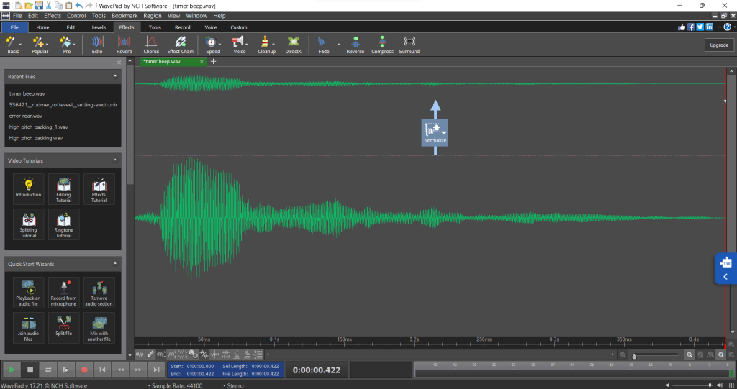The width and height of the screenshot is (737, 389).
Task: Add new file tab with plus
Action: click(x=213, y=61)
